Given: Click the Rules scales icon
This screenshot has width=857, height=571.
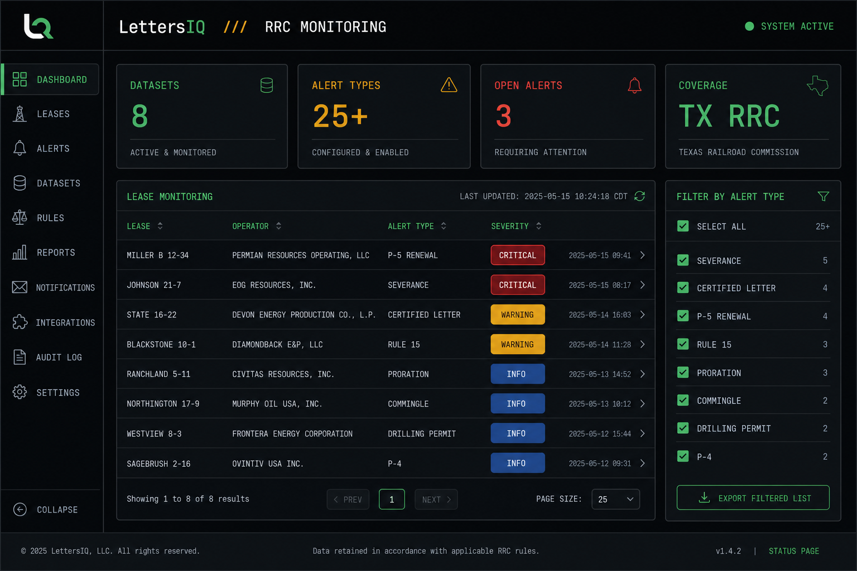Looking at the screenshot, I should (x=20, y=217).
